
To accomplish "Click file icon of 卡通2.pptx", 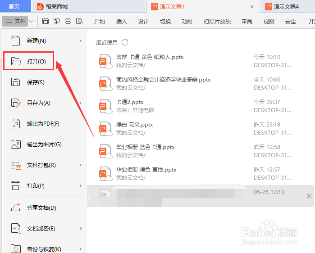I will point(105,106).
